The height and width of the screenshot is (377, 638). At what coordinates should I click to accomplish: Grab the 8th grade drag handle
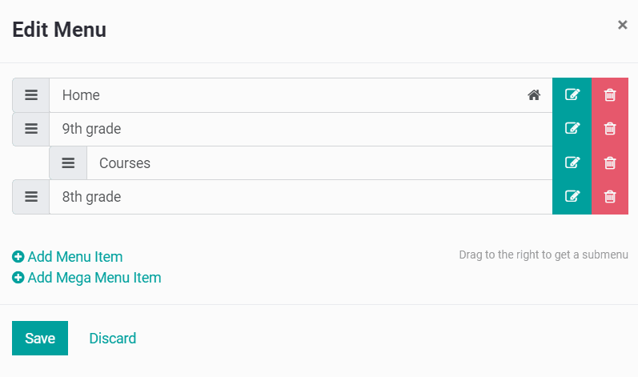pyautogui.click(x=31, y=197)
